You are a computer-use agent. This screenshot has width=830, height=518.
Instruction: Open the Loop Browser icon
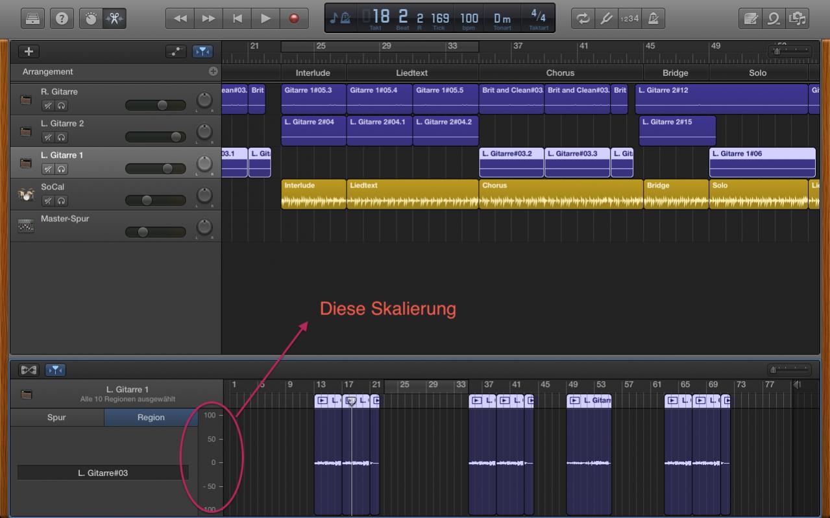pos(774,19)
